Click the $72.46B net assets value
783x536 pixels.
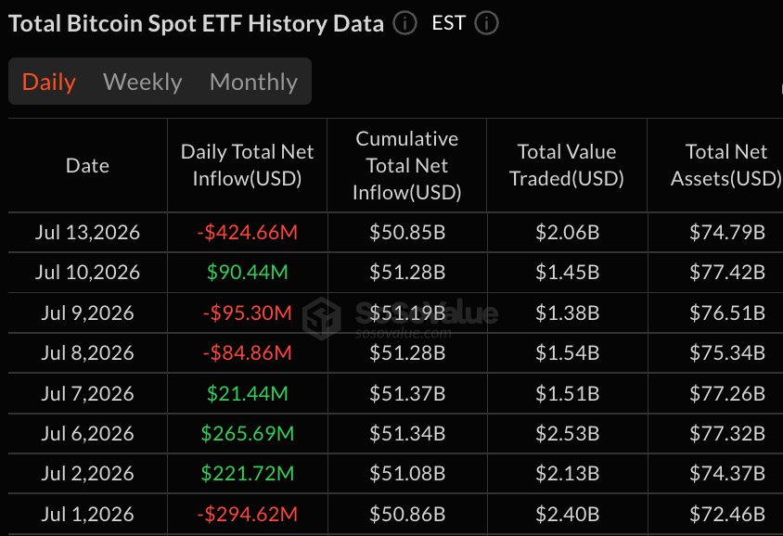point(727,514)
